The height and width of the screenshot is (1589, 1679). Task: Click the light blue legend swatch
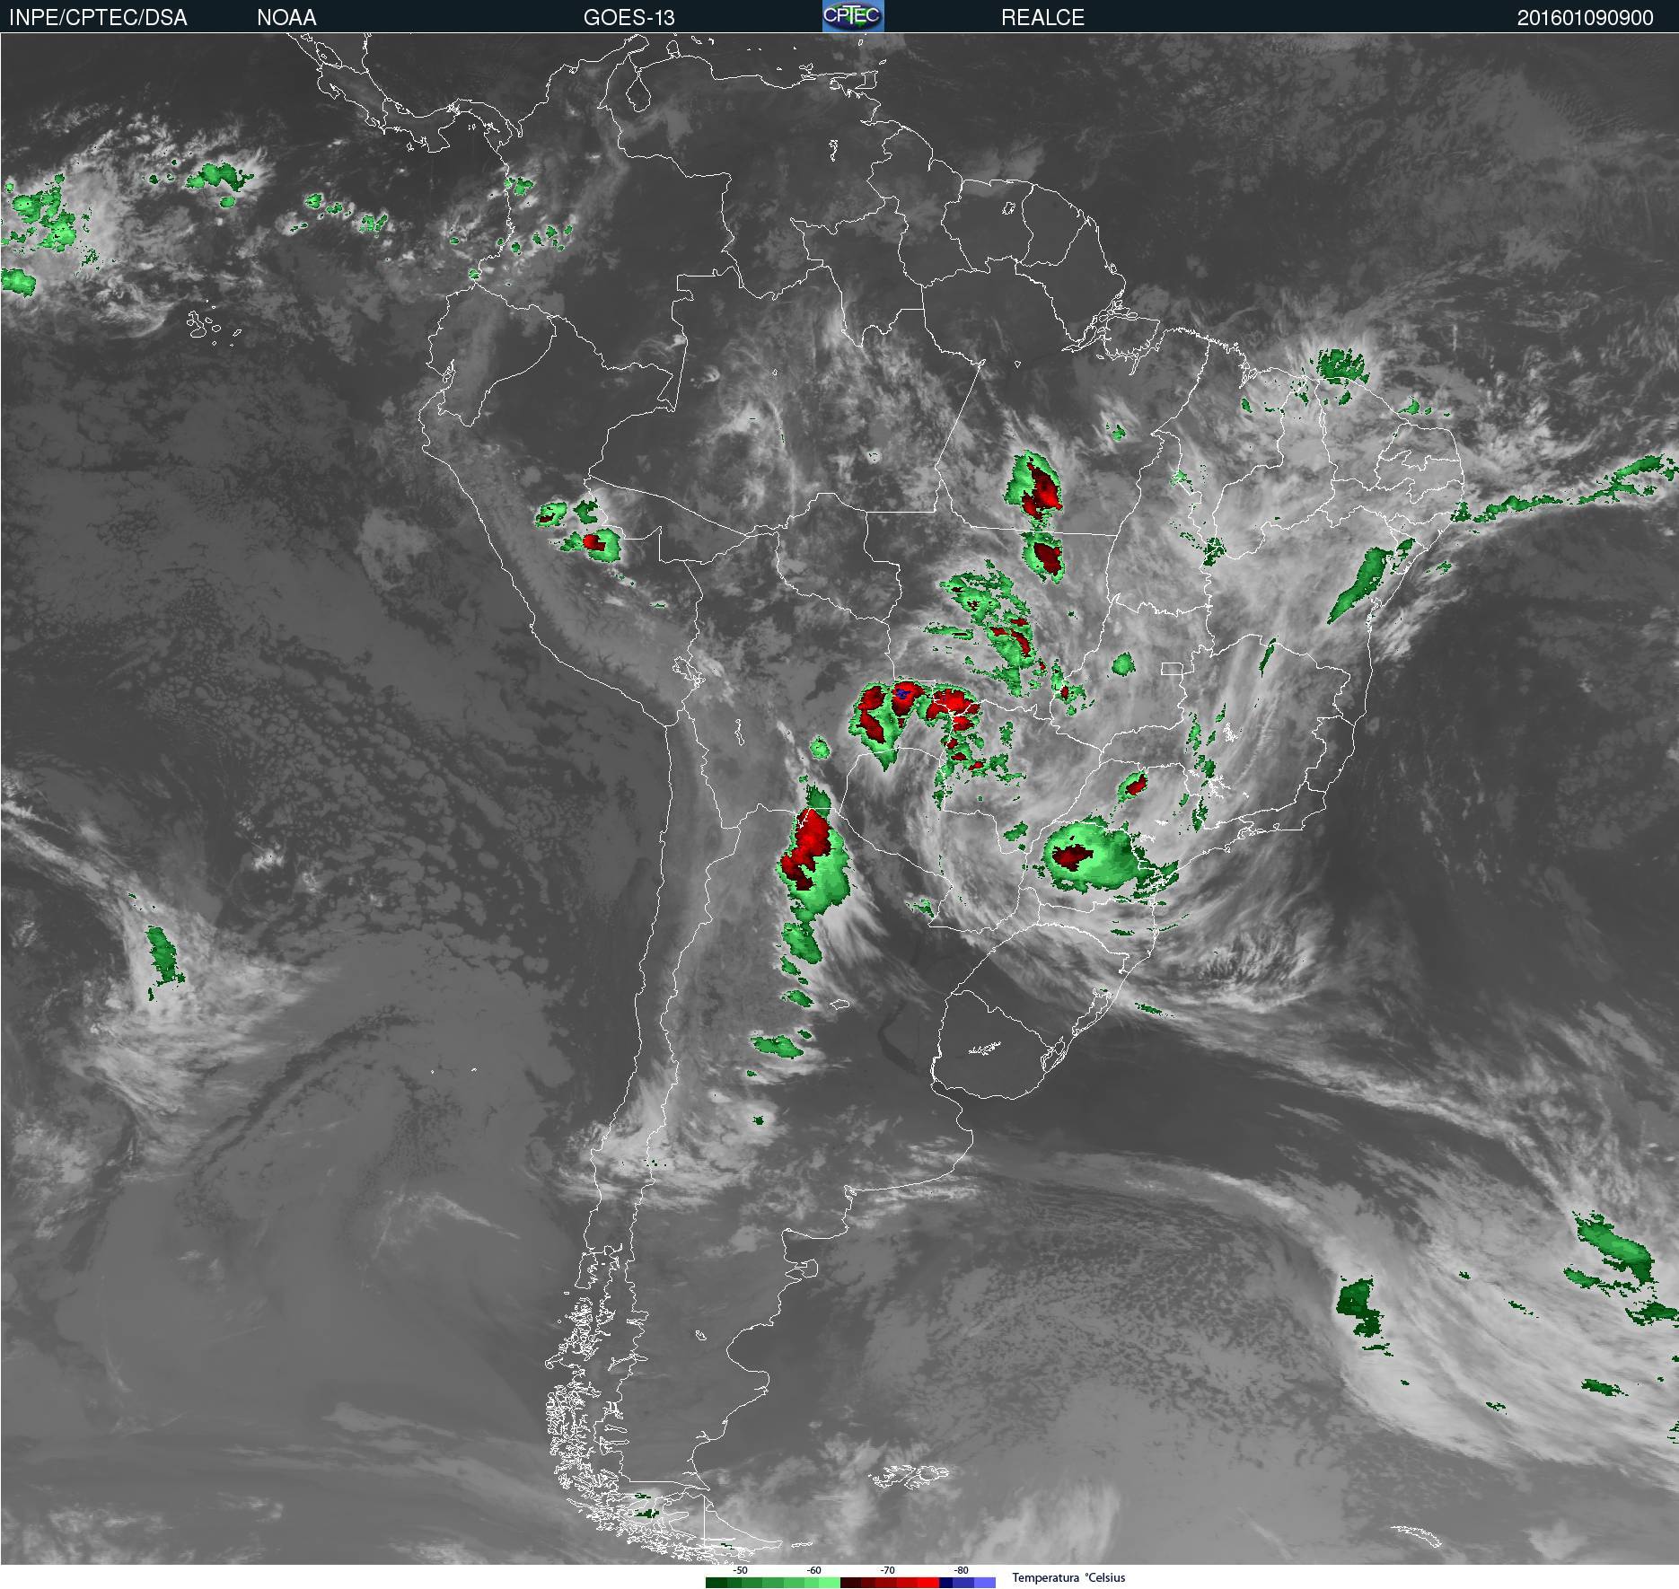(x=985, y=1583)
